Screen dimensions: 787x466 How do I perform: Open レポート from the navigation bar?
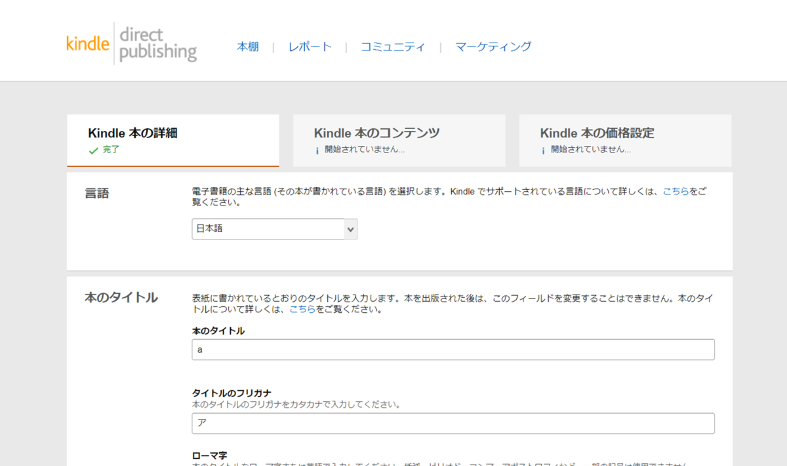click(x=309, y=46)
